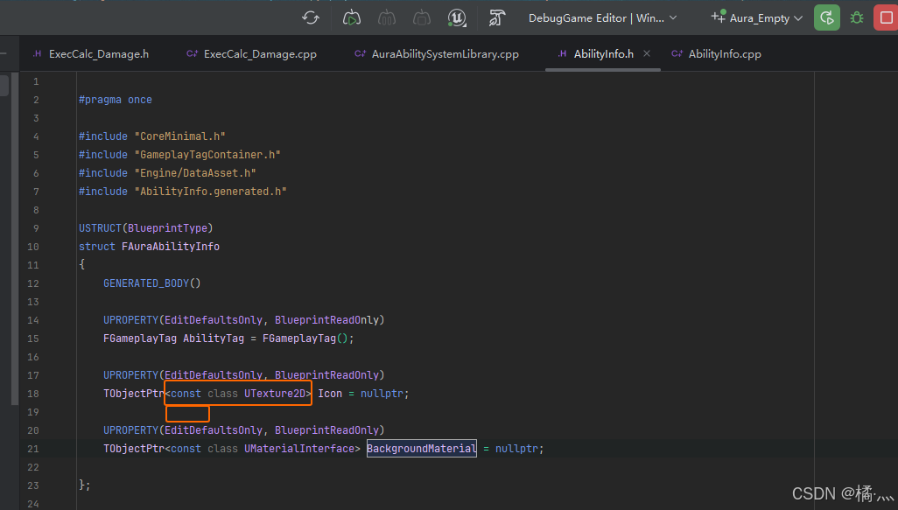Click UPROPERTY on line 14
The height and width of the screenshot is (510, 898).
(x=130, y=320)
